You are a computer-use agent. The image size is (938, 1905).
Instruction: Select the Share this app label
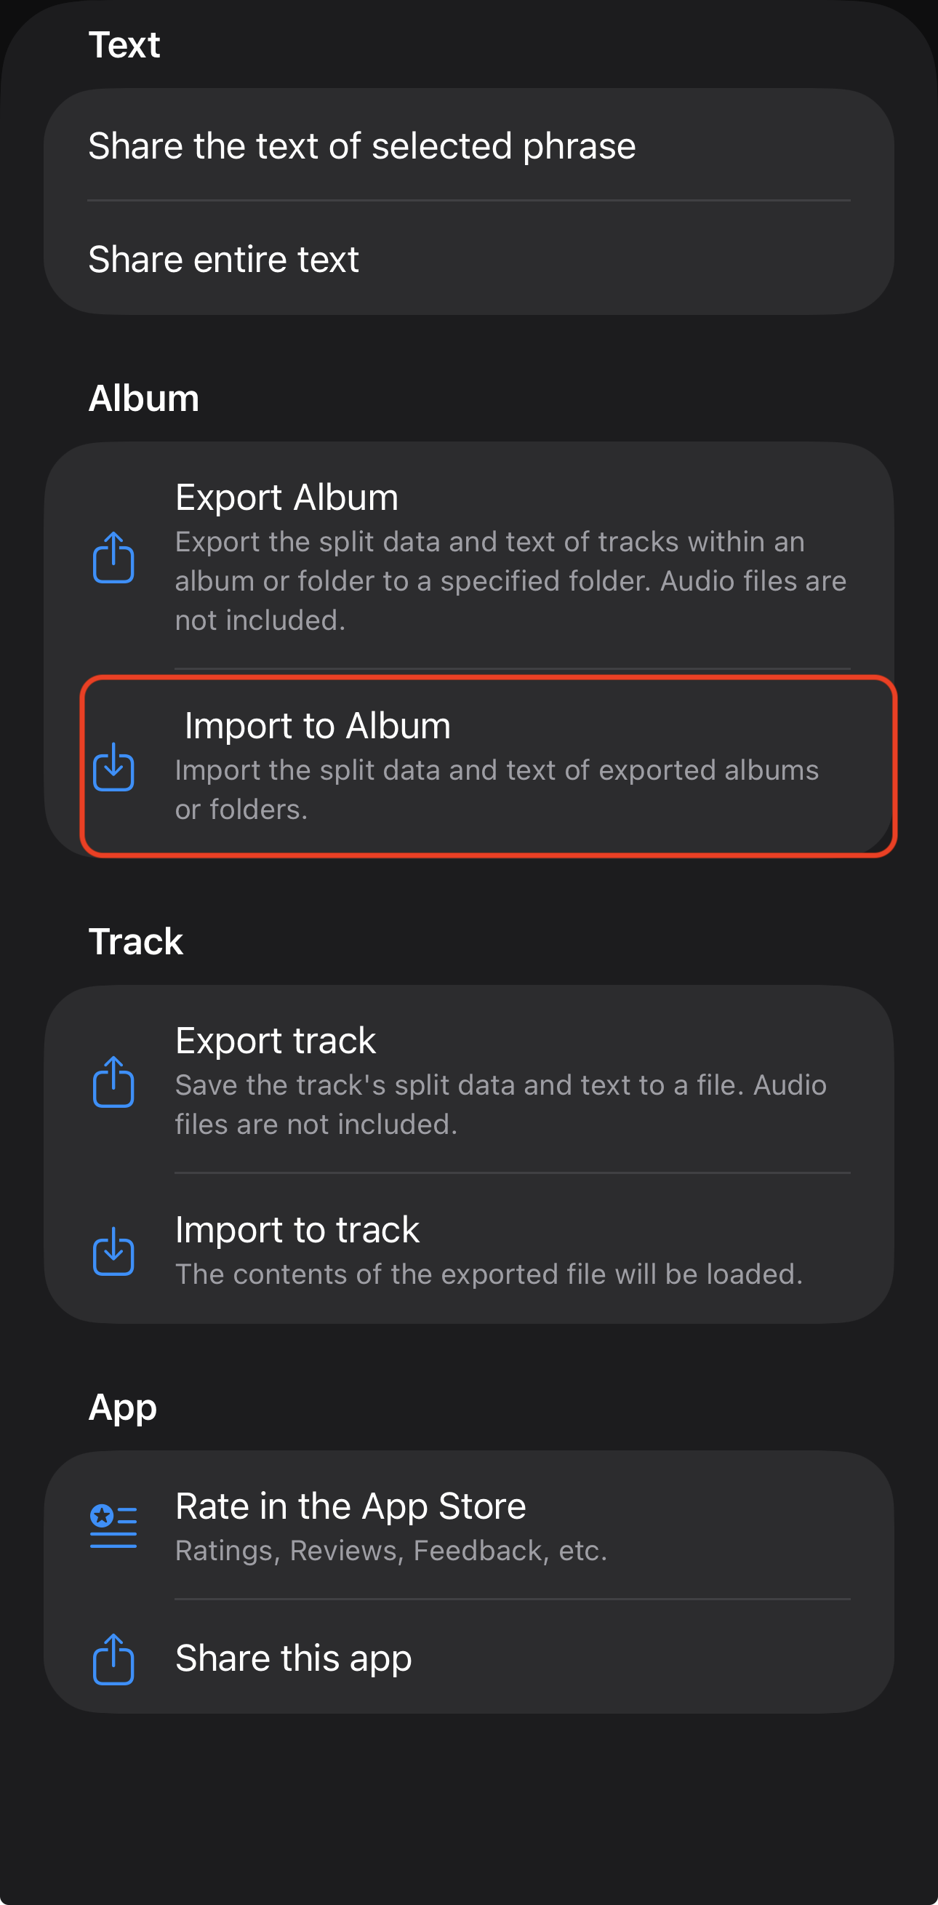coord(294,1658)
